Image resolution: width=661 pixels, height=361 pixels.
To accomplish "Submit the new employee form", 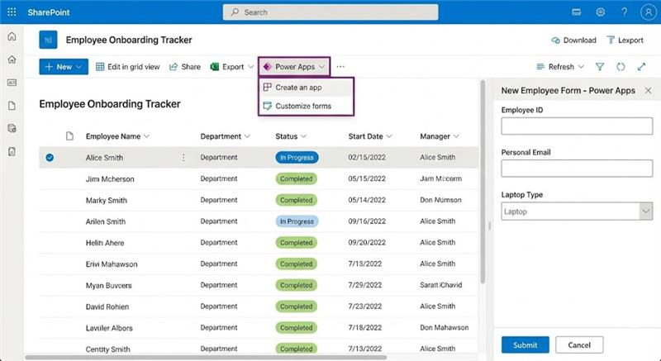I will tap(525, 345).
